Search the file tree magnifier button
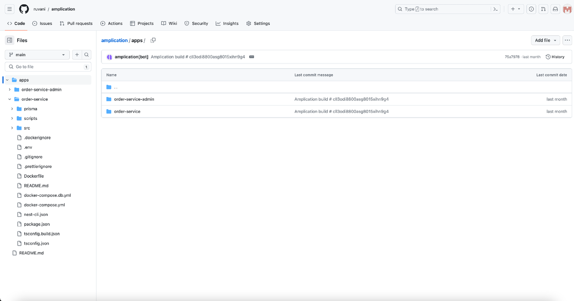574x301 pixels. click(86, 55)
